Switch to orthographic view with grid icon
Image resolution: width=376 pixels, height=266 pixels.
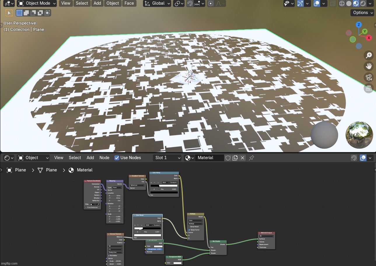369,88
